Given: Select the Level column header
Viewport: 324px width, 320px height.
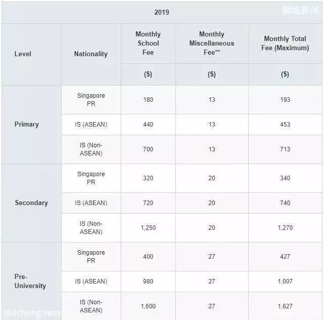Looking at the screenshot, I should pos(23,54).
